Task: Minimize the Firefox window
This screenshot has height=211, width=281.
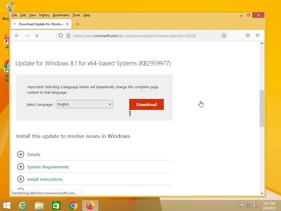Action: 241,15
